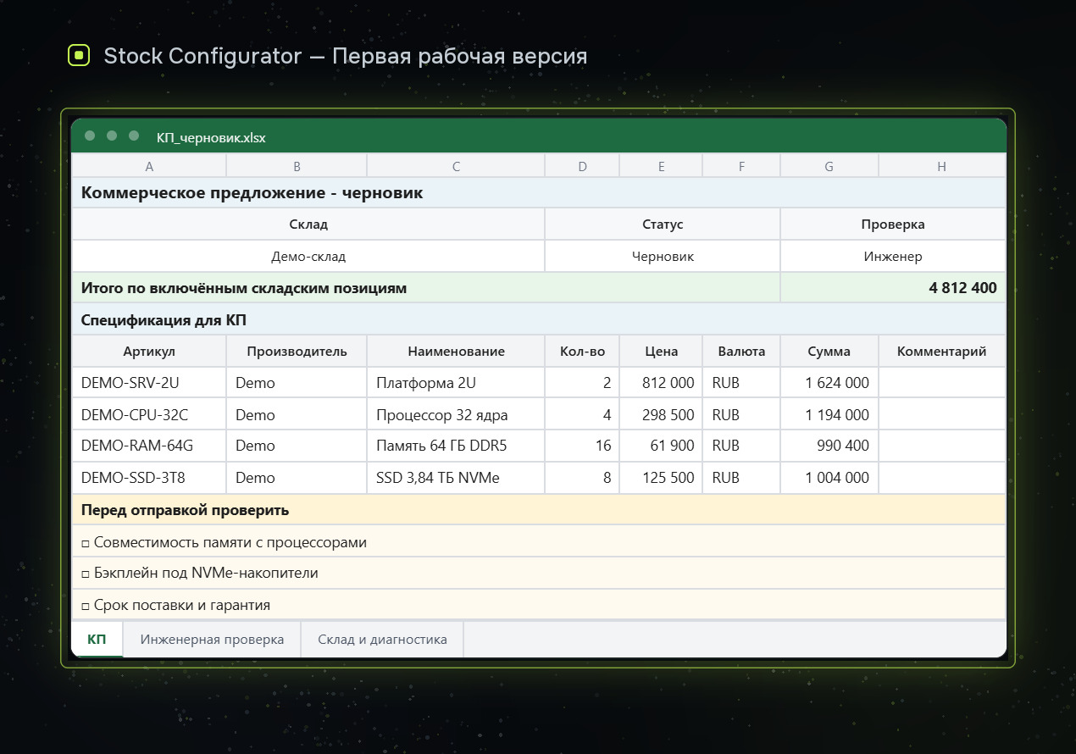This screenshot has width=1076, height=754.
Task: Click the Перед отправкой проверить heading row
Action: pos(539,510)
